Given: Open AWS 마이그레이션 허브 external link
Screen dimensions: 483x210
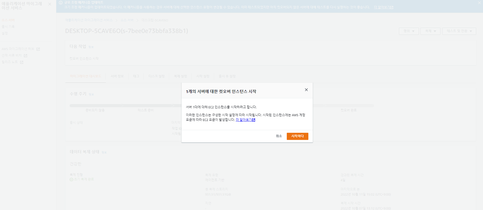Looking at the screenshot, I should [20, 49].
